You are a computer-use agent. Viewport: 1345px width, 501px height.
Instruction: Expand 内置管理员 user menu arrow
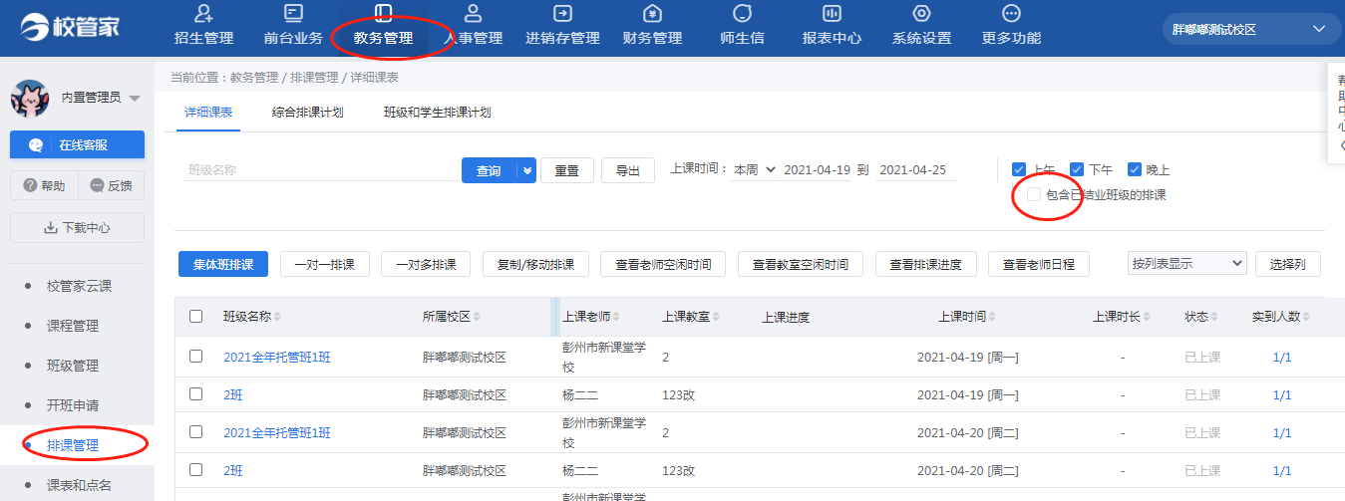click(135, 98)
